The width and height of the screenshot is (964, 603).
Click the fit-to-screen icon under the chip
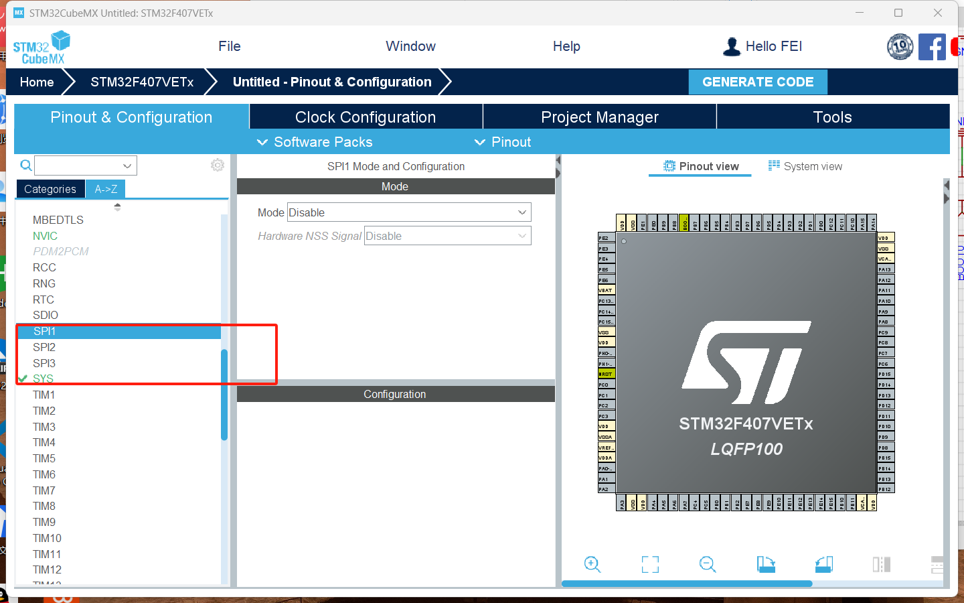pyautogui.click(x=650, y=564)
